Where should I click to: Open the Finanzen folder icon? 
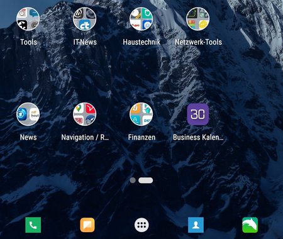pos(141,114)
